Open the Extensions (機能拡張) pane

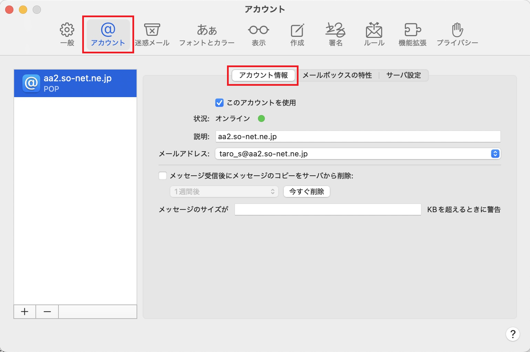point(412,34)
